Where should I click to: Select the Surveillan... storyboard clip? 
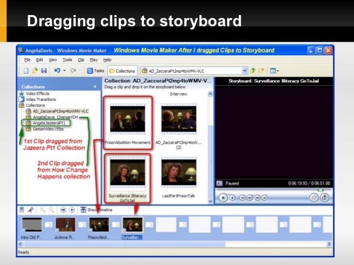(x=133, y=225)
